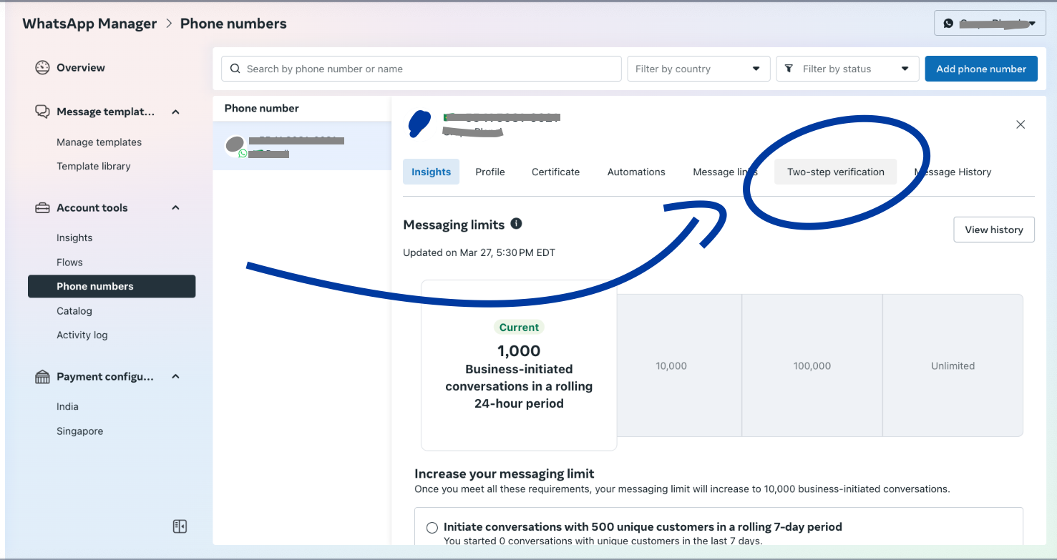
Task: Select the phone number row in list
Action: (x=302, y=146)
